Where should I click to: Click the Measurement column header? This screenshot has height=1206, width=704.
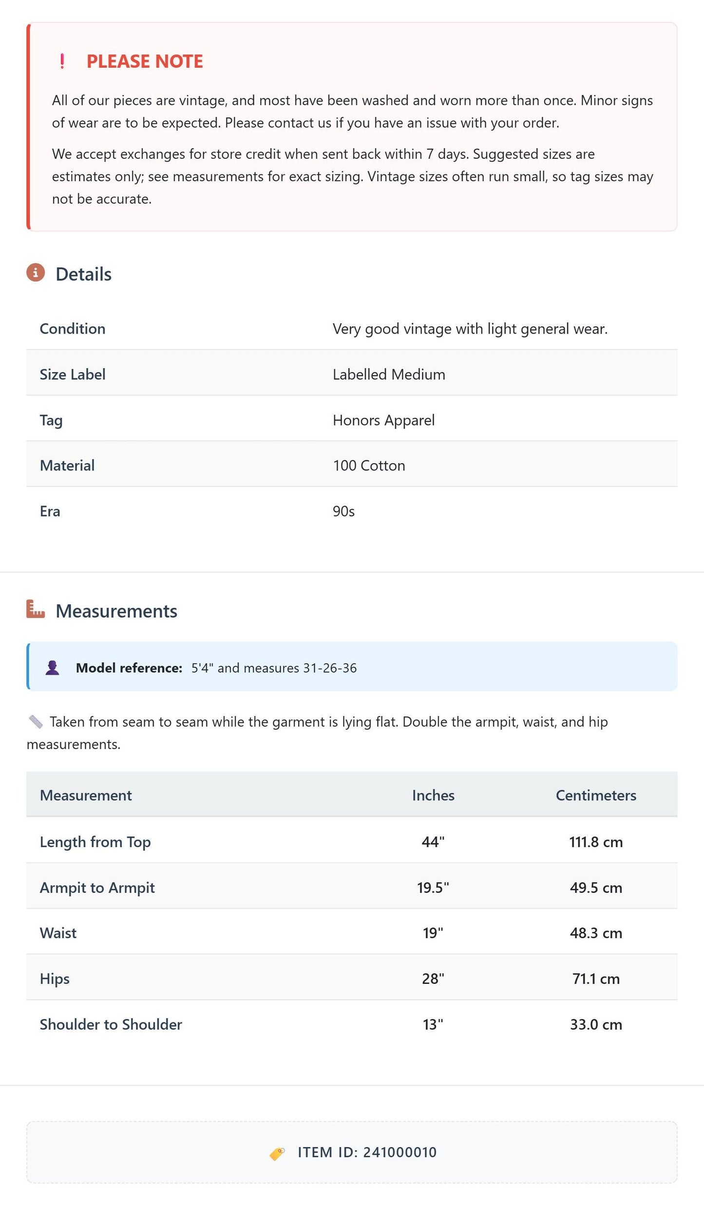(86, 795)
